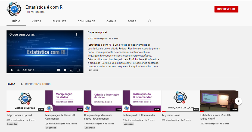Open the R-ladies Niterói lecture thumbnail

point(219,101)
